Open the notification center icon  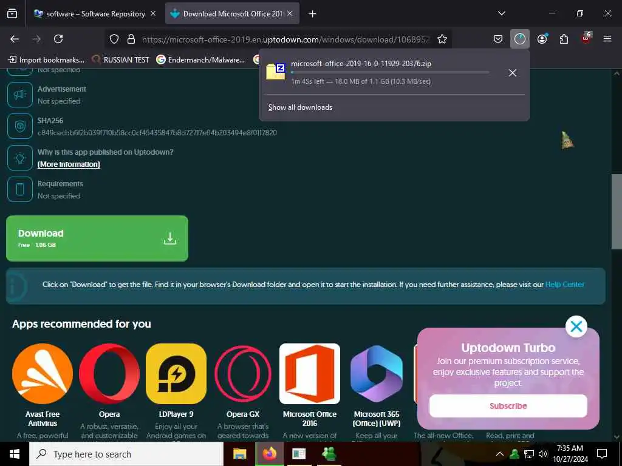(602, 454)
